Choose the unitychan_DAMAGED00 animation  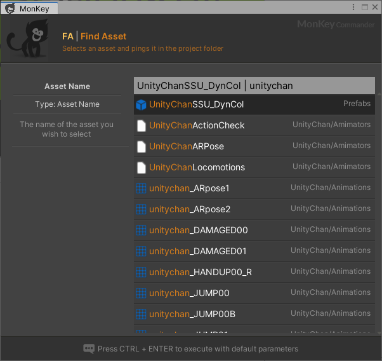coord(254,231)
